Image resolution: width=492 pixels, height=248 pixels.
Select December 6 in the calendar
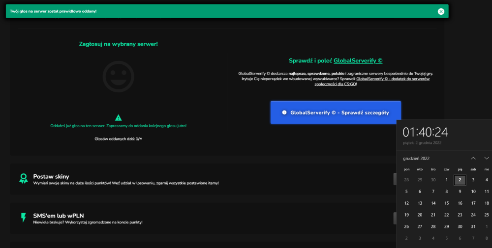420,192
